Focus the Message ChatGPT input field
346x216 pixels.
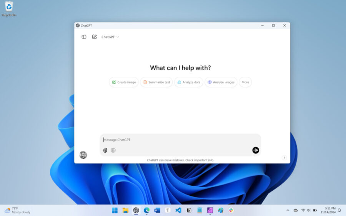[x=180, y=140]
